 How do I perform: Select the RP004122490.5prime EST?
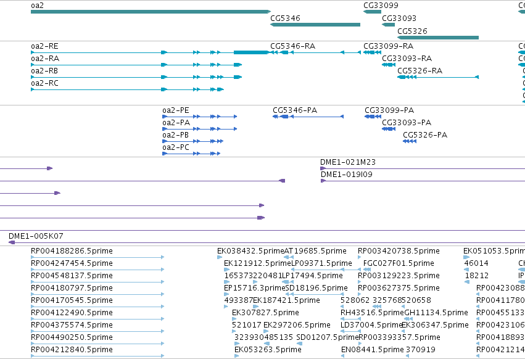(97, 319)
